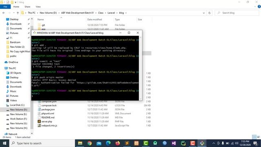
Task: Click New folder icon in quick access toolbar
Action: pos(12,2)
